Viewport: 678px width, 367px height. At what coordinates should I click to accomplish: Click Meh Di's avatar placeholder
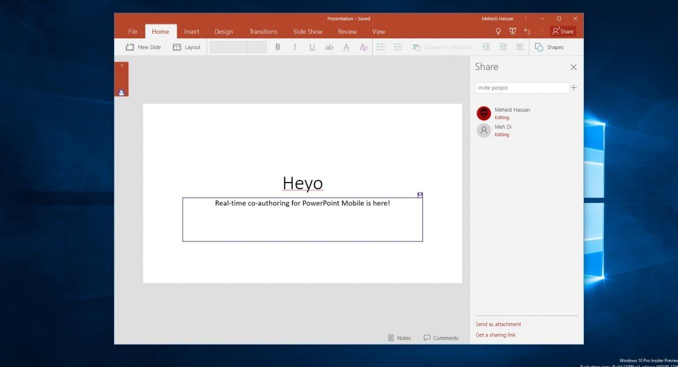tap(483, 130)
